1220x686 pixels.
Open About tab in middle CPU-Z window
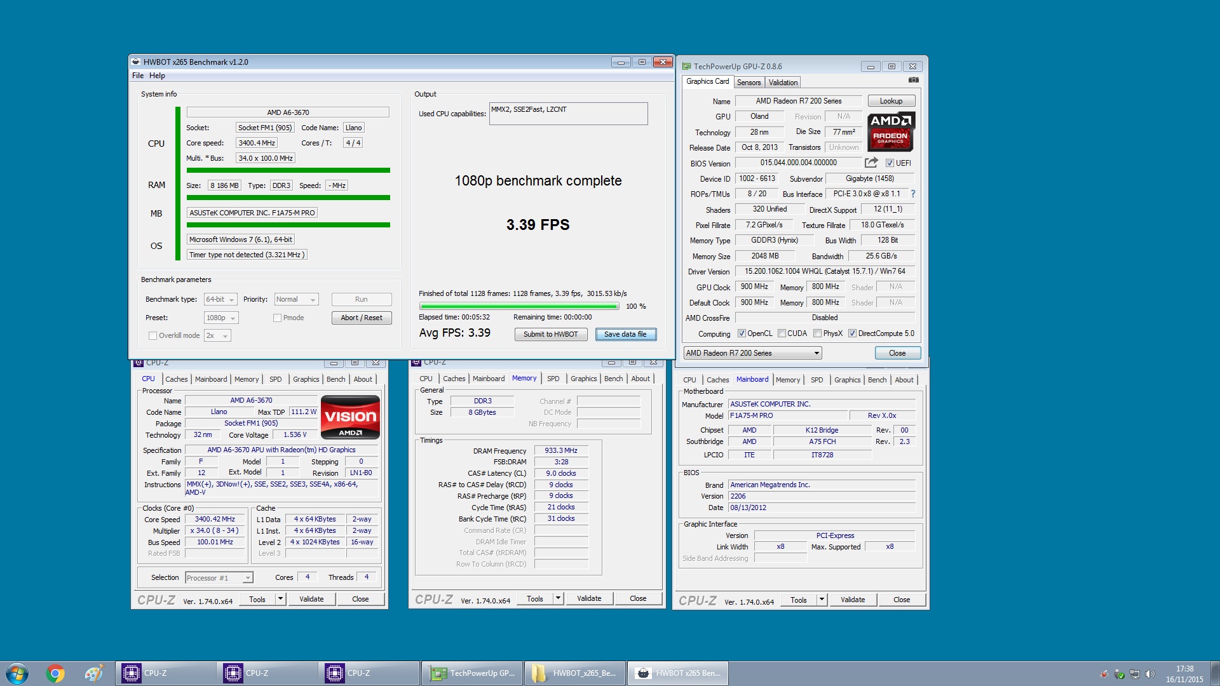(640, 379)
